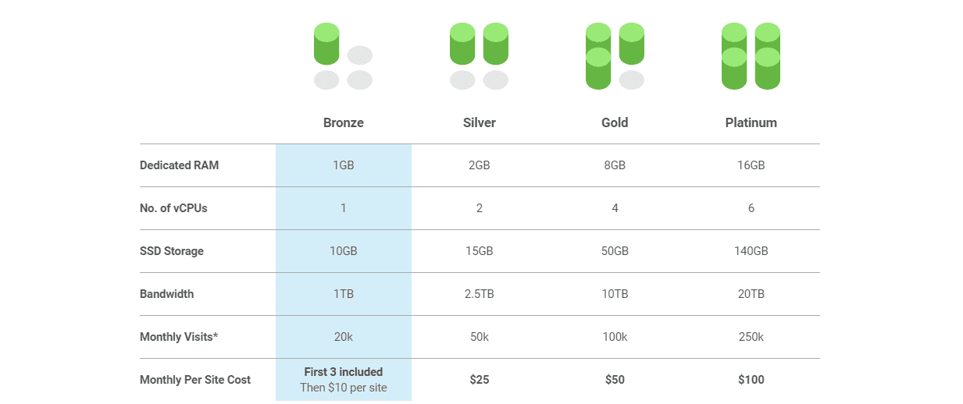Choose the Platinum plan heading
The image size is (963, 404).
click(751, 122)
